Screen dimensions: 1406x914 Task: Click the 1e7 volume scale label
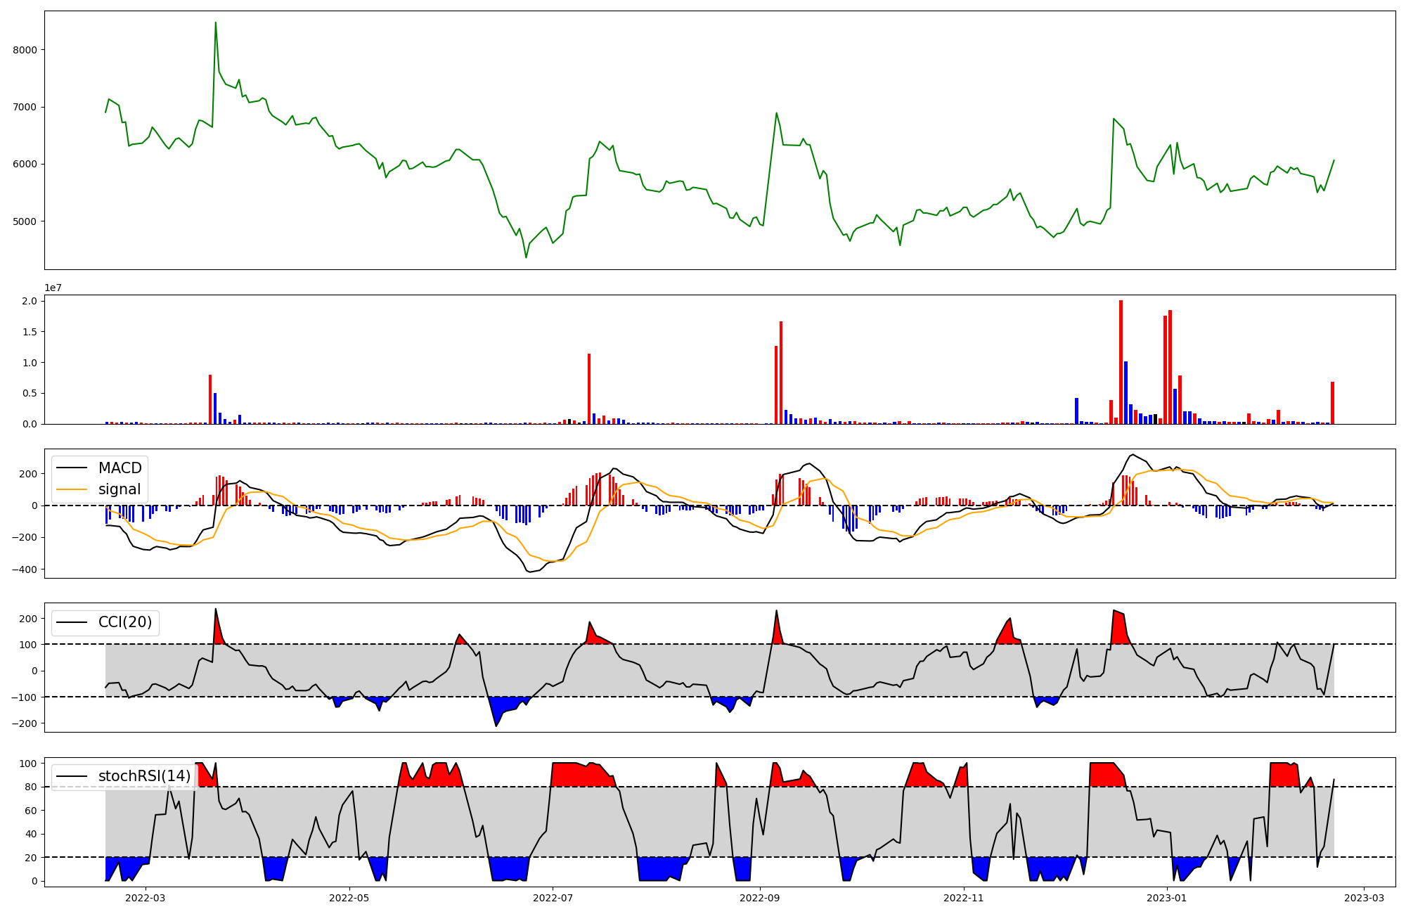tap(53, 288)
